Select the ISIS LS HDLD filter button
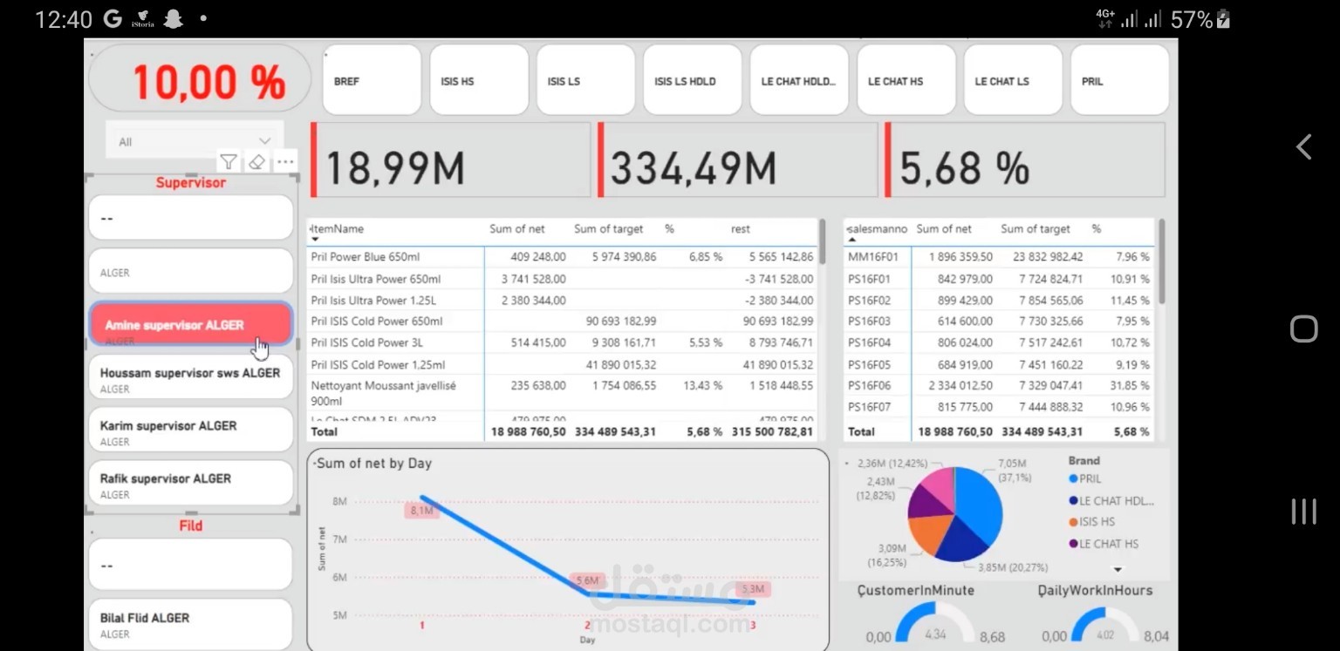 click(693, 80)
